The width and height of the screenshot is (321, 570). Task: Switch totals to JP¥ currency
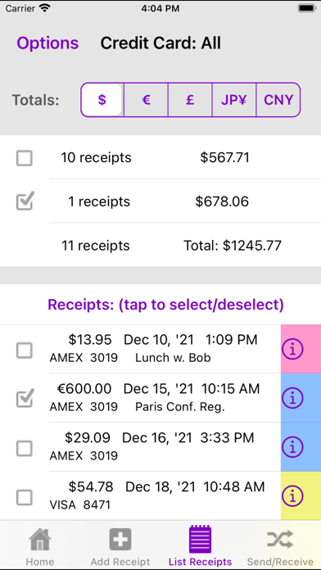click(234, 100)
